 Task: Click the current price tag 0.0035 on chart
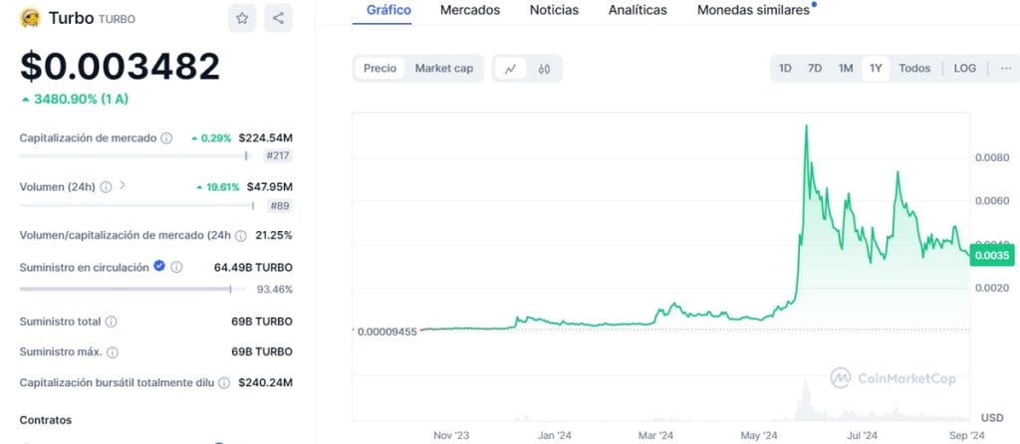coord(992,256)
